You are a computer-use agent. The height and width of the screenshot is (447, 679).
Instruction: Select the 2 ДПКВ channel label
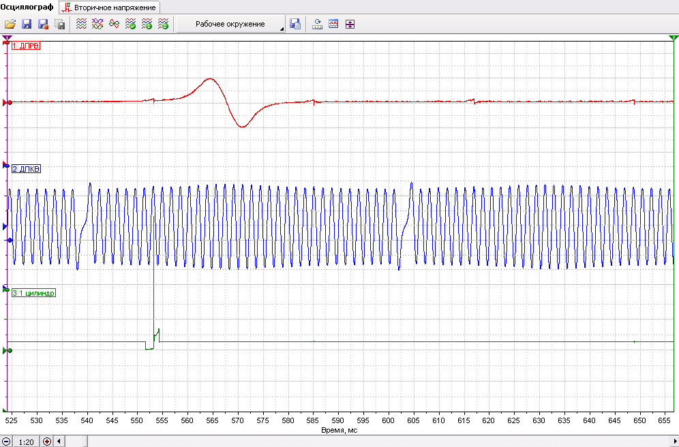tap(26, 169)
